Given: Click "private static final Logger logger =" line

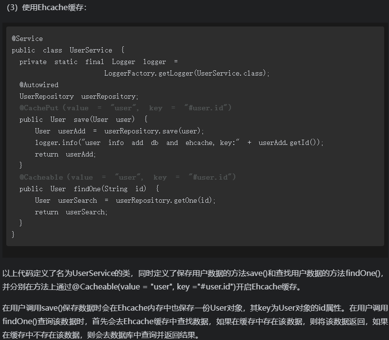Looking at the screenshot, I should [x=98, y=62].
